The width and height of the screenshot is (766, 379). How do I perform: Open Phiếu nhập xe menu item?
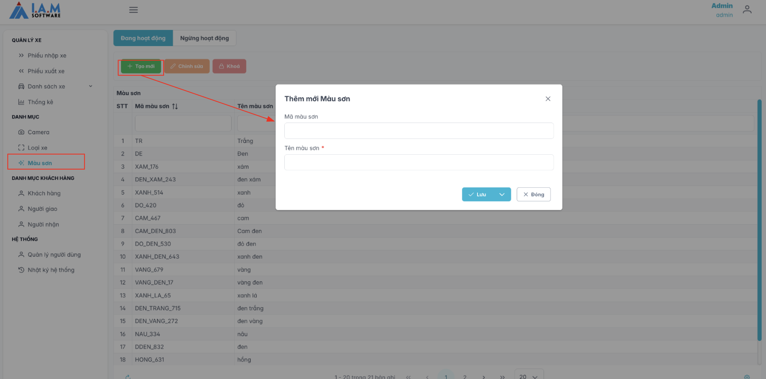[47, 56]
